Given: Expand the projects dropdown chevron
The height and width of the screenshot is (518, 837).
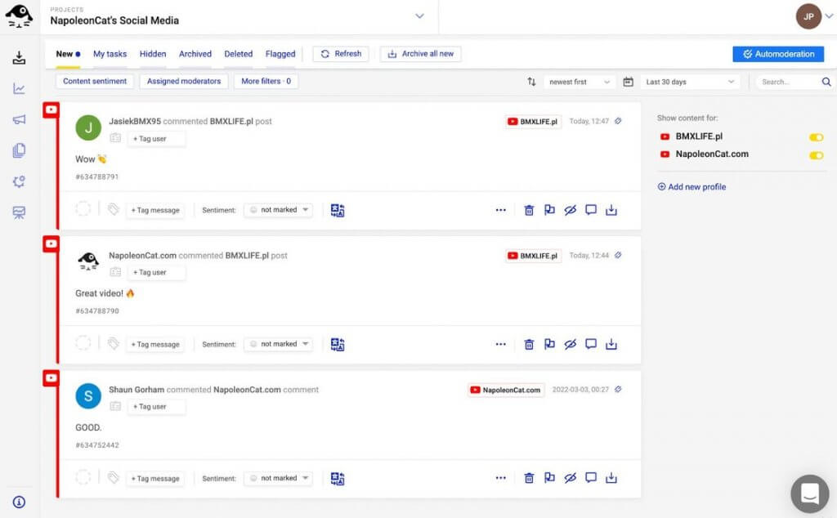Looking at the screenshot, I should [x=419, y=16].
